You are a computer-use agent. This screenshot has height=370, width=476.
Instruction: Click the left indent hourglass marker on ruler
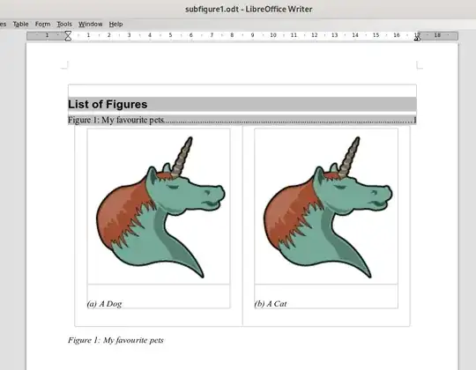68,35
